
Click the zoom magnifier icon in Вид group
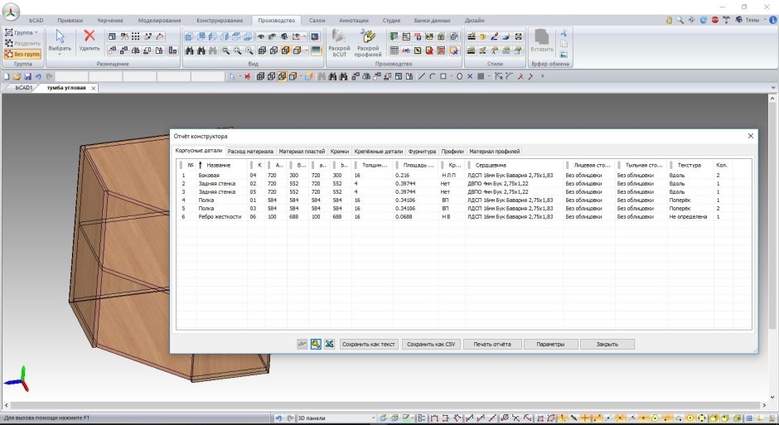click(x=225, y=51)
